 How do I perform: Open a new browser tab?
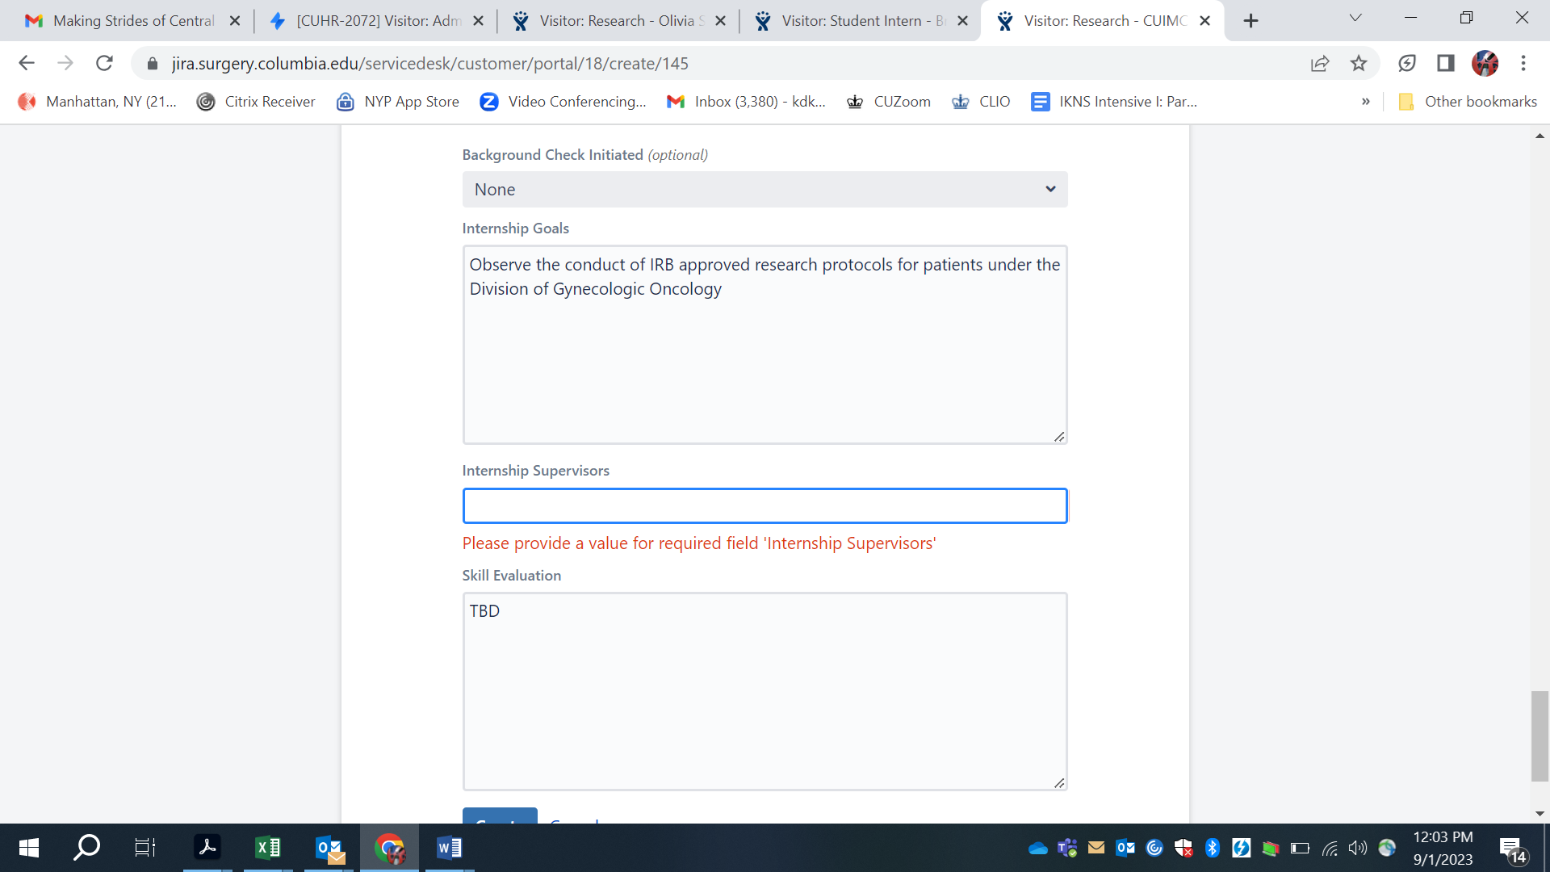tap(1250, 21)
